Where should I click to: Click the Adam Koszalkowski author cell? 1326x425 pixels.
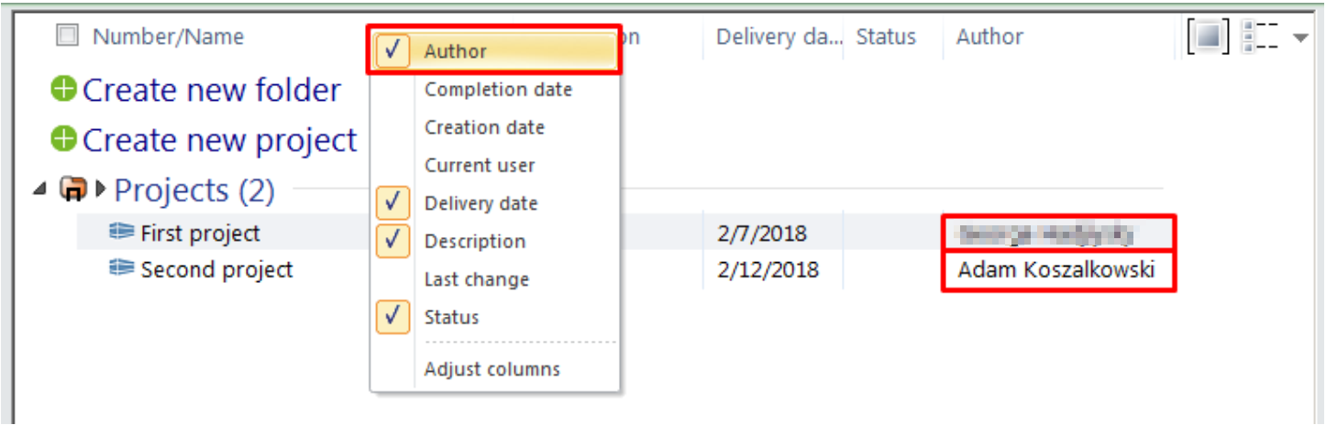pyautogui.click(x=1056, y=270)
